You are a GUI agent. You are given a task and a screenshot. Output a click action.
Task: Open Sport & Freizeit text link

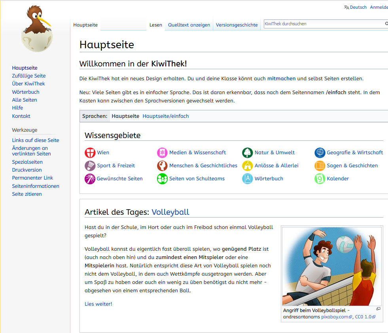[116, 166]
